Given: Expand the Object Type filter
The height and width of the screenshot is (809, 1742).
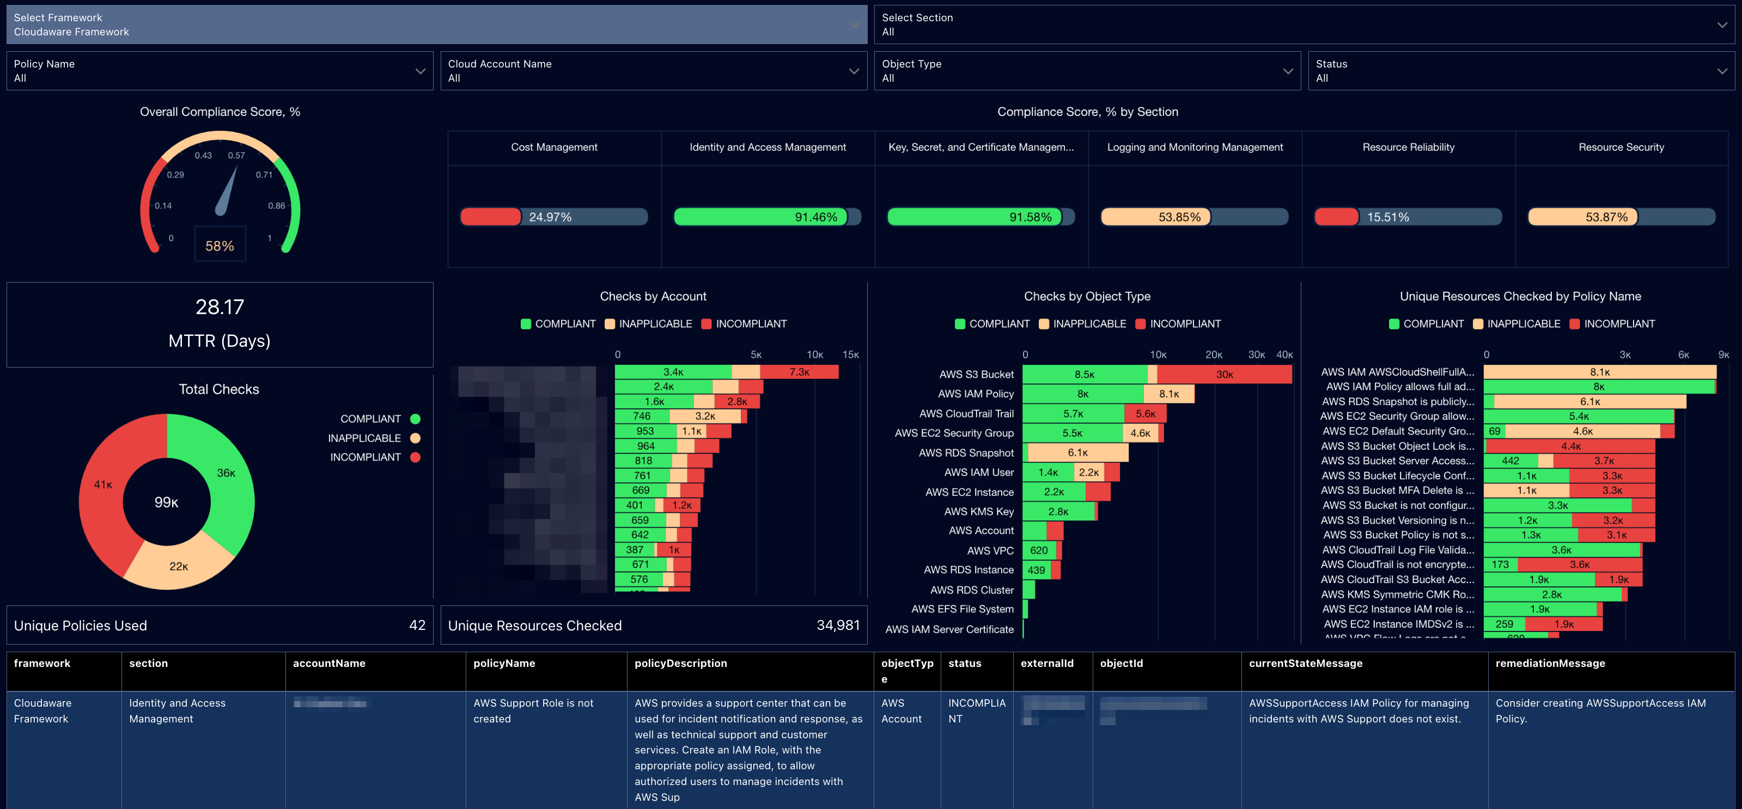Looking at the screenshot, I should pos(1087,71).
